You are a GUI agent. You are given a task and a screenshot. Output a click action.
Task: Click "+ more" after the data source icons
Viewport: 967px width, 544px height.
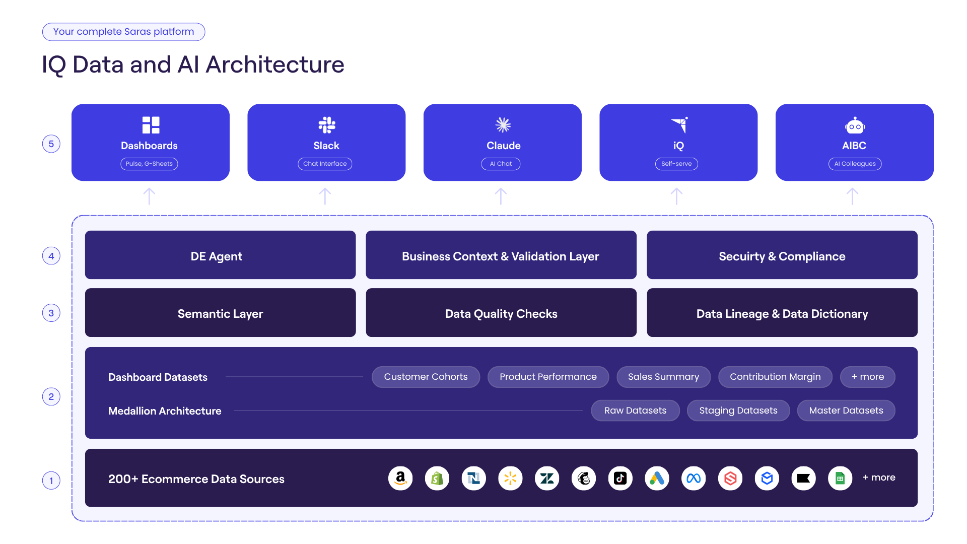pos(879,478)
